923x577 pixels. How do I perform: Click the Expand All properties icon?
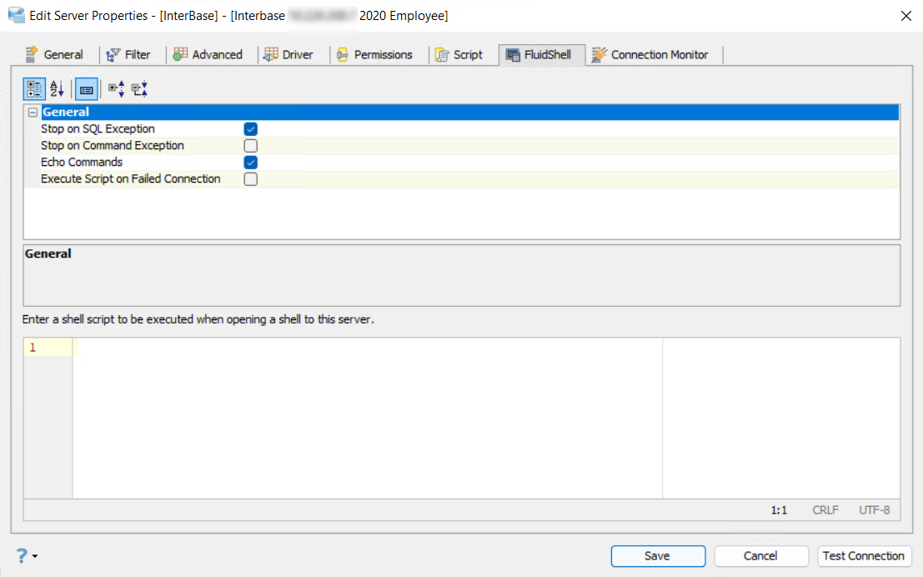point(117,88)
